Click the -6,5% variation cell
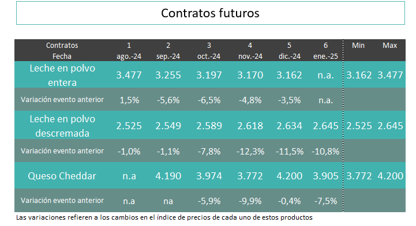 tap(209, 100)
